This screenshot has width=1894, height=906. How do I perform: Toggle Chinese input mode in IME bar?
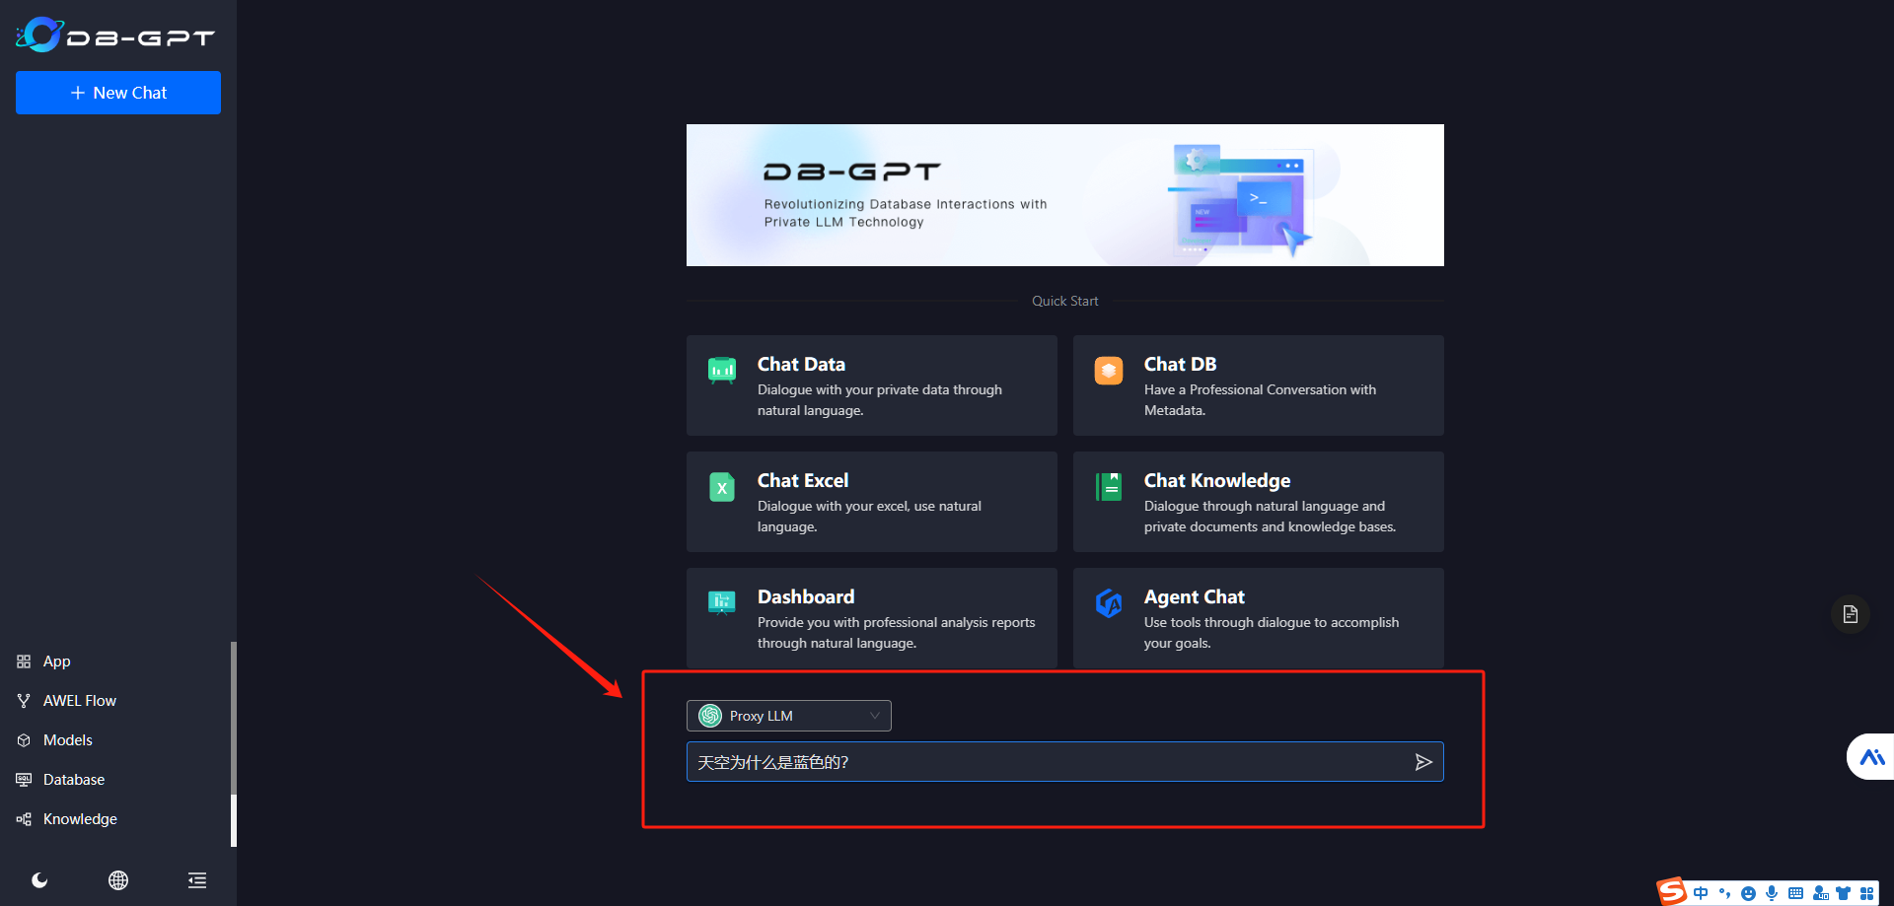pyautogui.click(x=1701, y=893)
